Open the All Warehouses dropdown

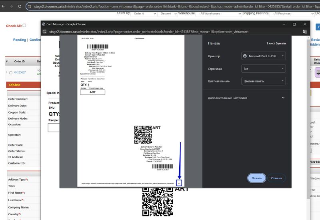pos(218,14)
